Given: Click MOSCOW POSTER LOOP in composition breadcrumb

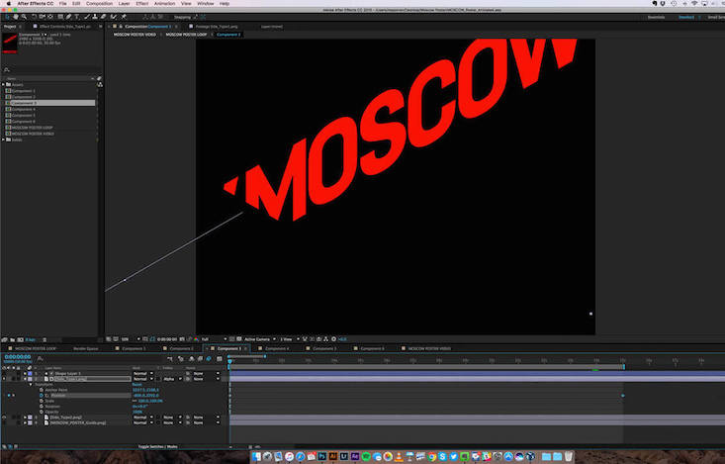Looking at the screenshot, I should [x=186, y=35].
